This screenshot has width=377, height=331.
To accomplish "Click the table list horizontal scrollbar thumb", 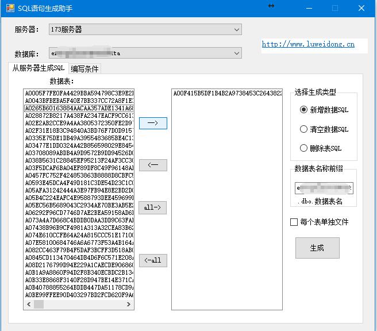I will pyautogui.click(x=39, y=304).
